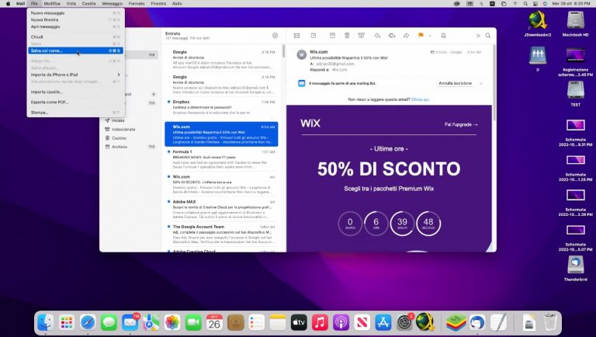This screenshot has width=596, height=337.
Task: Open the flag color dropdown arrow
Action: click(x=430, y=36)
